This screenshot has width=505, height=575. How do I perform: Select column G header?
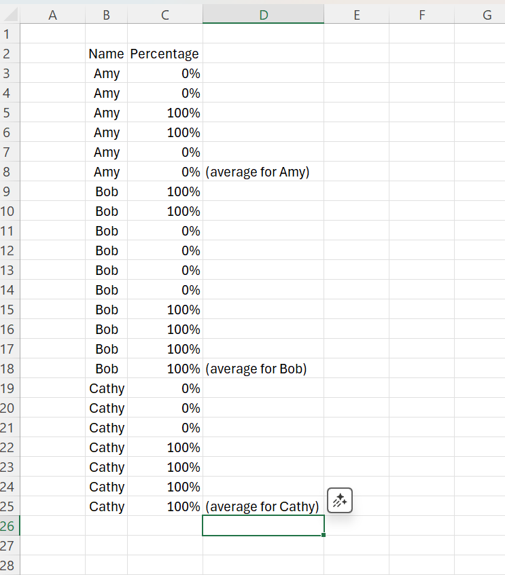(487, 15)
